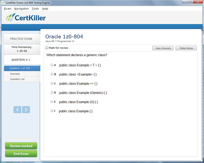The width and height of the screenshot is (204, 163).
Task: Open the Help menu
Action: click(x=45, y=9)
